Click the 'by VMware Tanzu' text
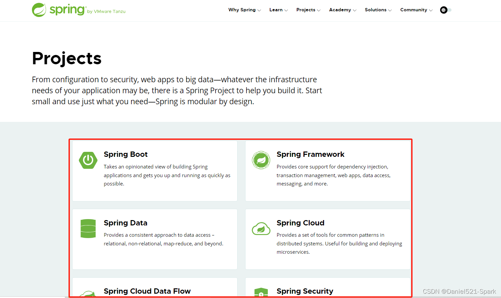 coord(106,11)
